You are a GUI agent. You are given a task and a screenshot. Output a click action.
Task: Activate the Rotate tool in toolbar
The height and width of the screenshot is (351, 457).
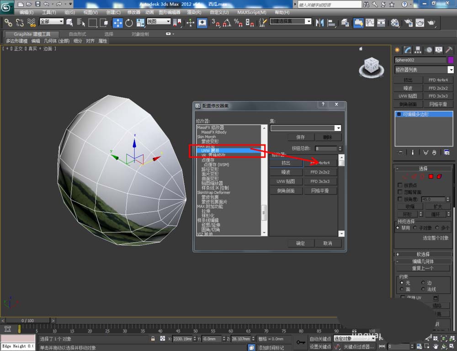tap(129, 22)
